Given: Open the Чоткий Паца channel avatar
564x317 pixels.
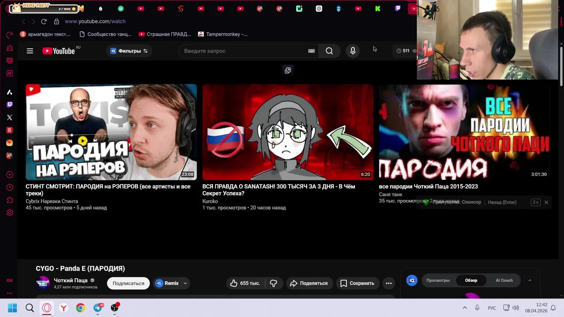Looking at the screenshot, I should pos(43,283).
